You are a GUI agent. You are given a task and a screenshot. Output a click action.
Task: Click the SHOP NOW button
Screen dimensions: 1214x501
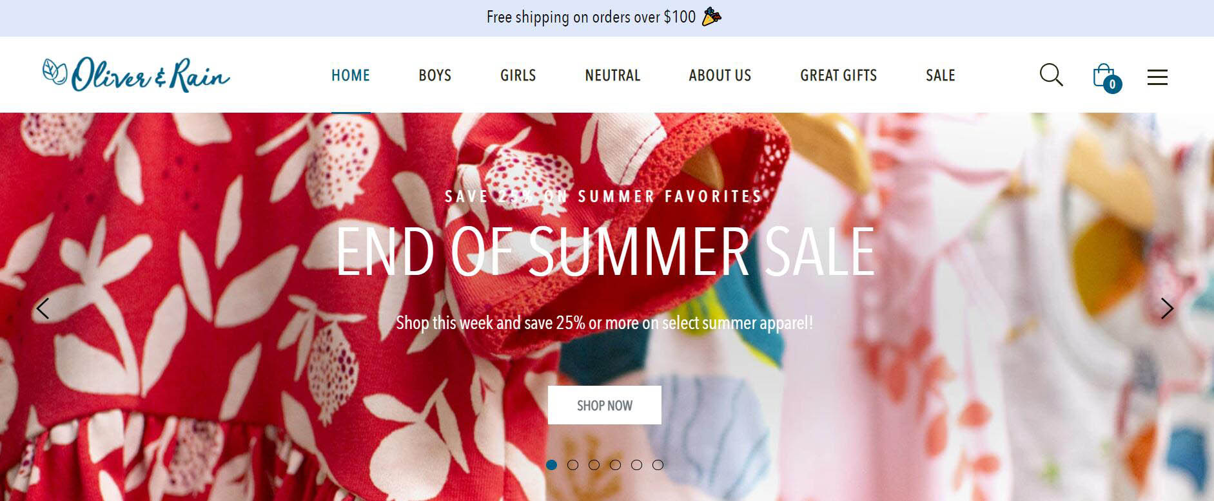605,405
